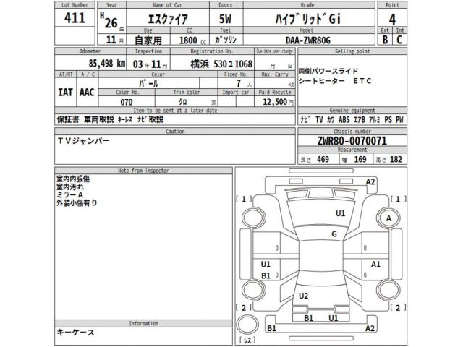Click the G mark on the windshield

(x=334, y=234)
